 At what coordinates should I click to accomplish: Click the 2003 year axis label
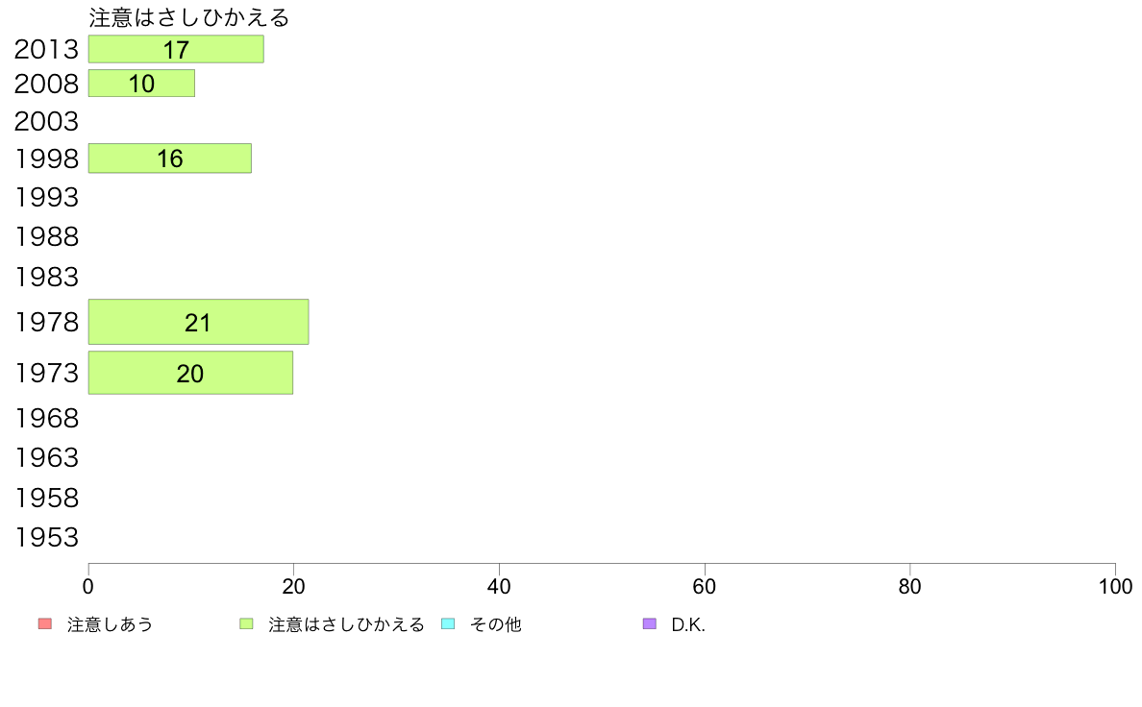[46, 121]
